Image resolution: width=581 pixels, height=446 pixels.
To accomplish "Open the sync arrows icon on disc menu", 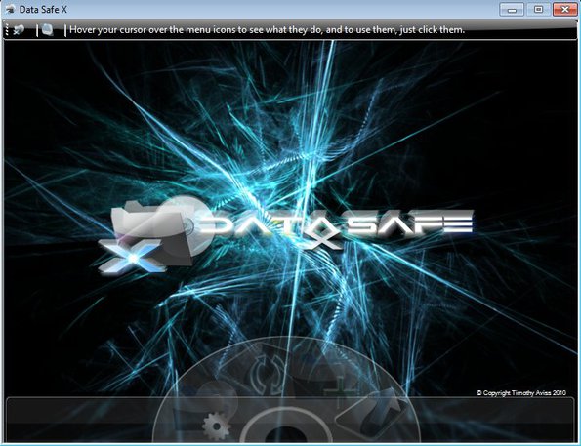I will (268, 375).
